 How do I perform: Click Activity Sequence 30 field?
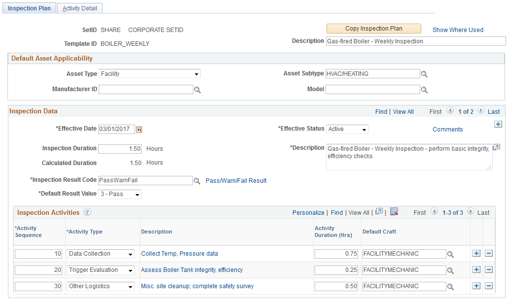(x=38, y=286)
